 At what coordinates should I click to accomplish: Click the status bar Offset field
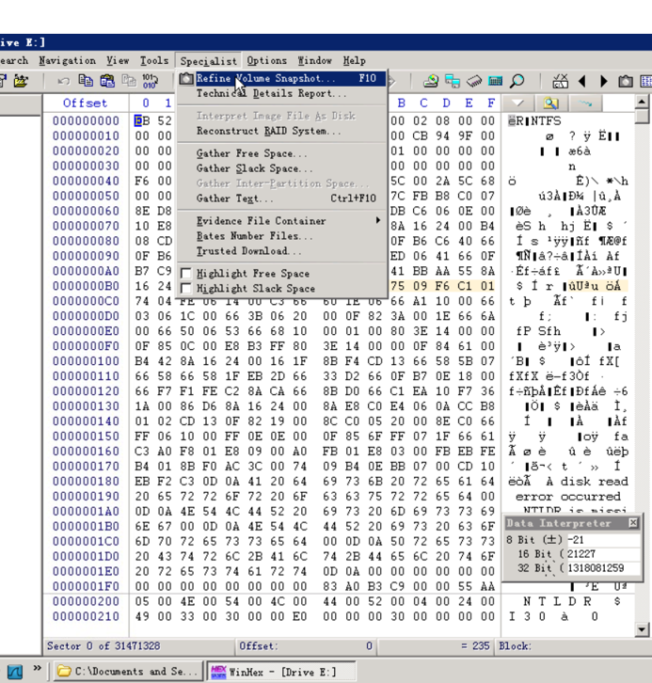pos(306,646)
